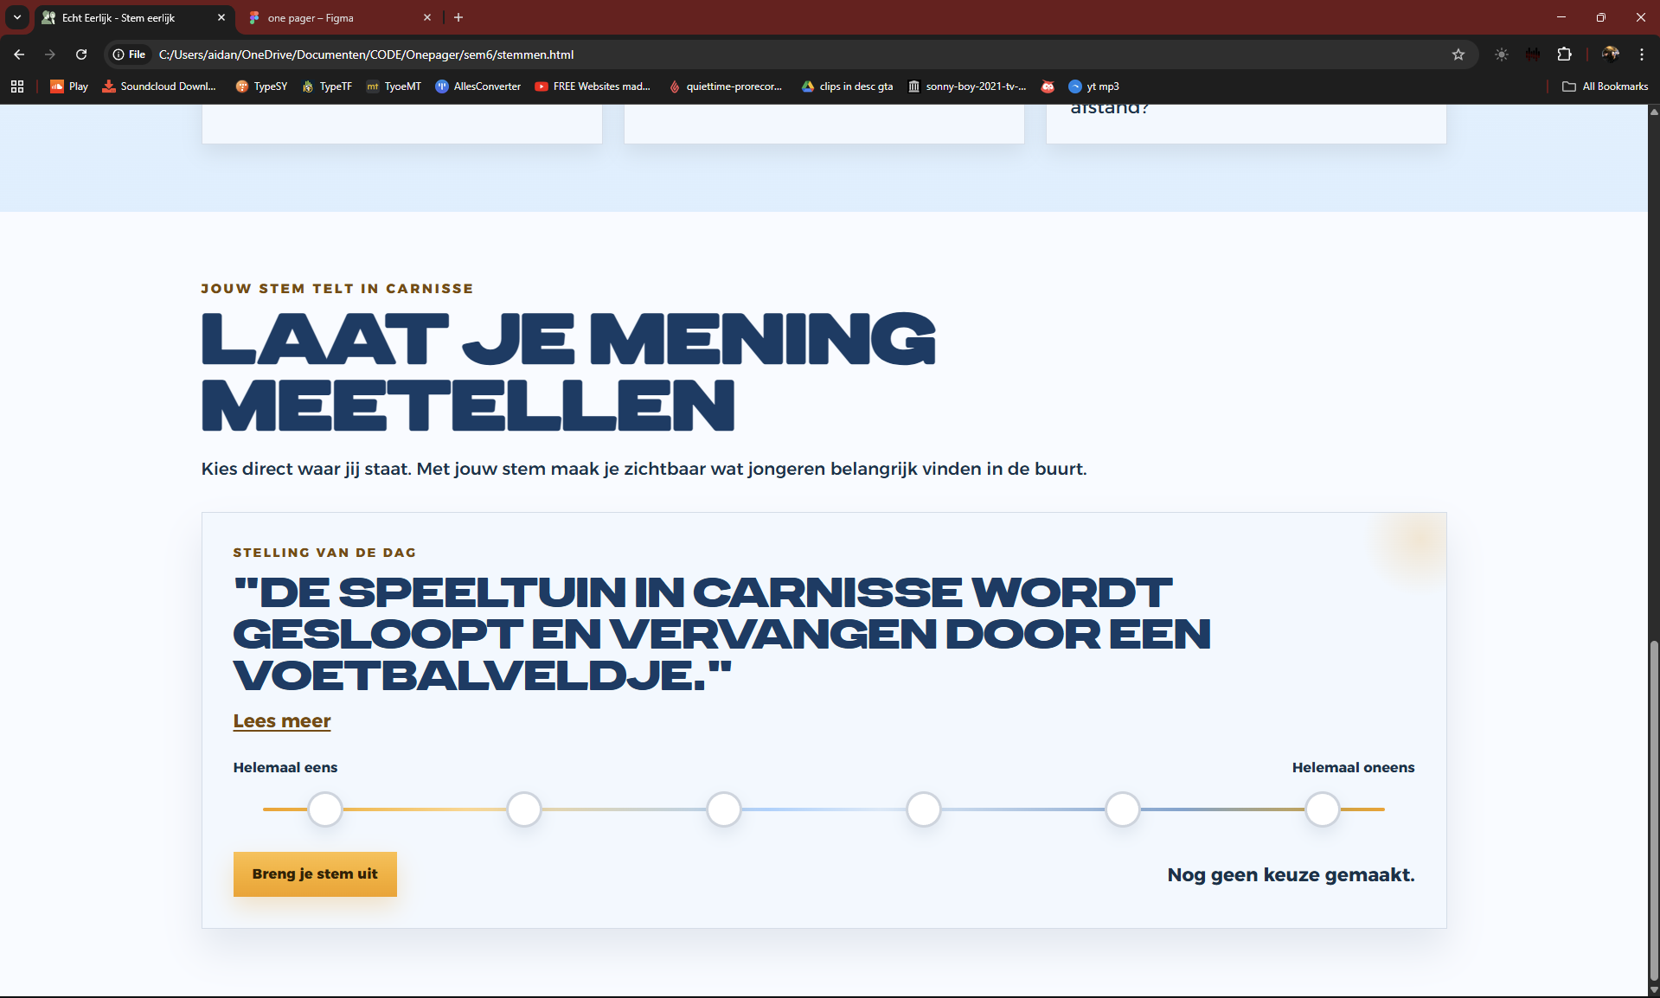
Task: Click the browser extensions puzzle icon
Action: tap(1565, 54)
